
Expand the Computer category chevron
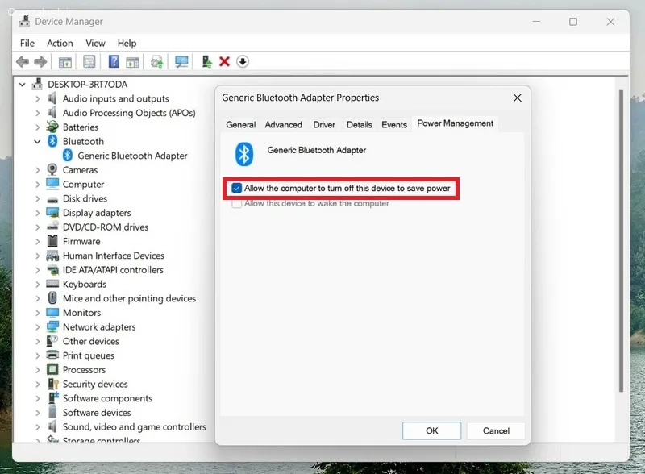point(37,185)
